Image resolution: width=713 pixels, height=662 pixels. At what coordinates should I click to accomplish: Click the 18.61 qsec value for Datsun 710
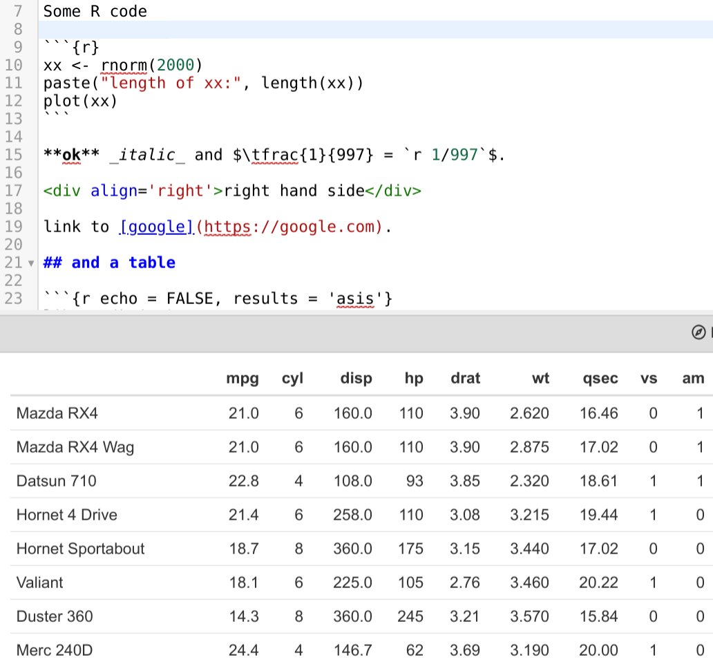coord(598,480)
